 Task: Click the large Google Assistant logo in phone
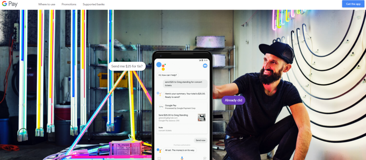coord(161,66)
